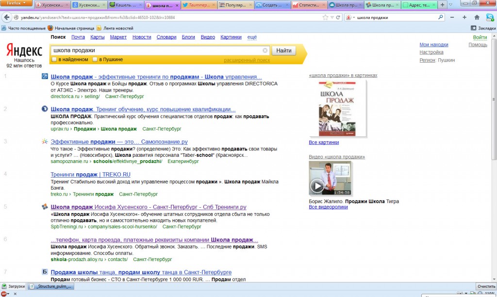Open the Закладки bookmarks menu

click(483, 28)
